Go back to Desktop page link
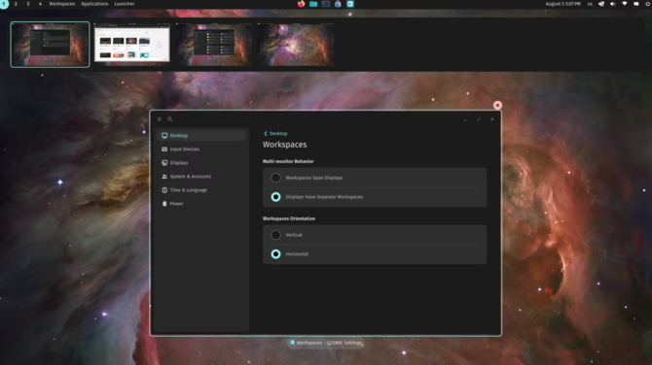 (275, 134)
